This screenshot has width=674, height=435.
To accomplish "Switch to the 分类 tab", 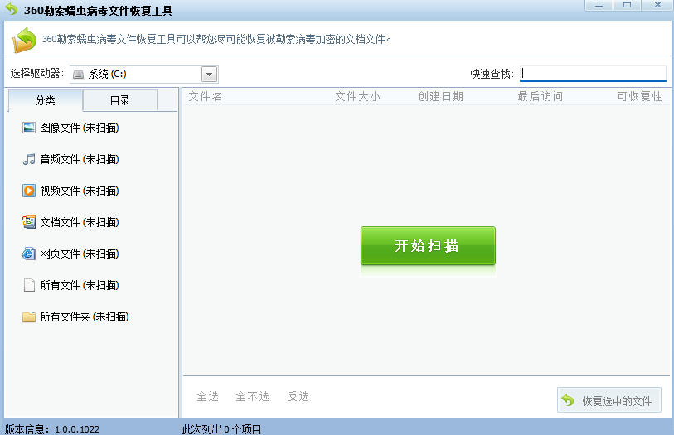I will pyautogui.click(x=45, y=100).
